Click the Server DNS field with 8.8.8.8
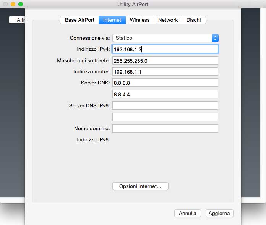The height and width of the screenshot is (225, 266). point(165,83)
